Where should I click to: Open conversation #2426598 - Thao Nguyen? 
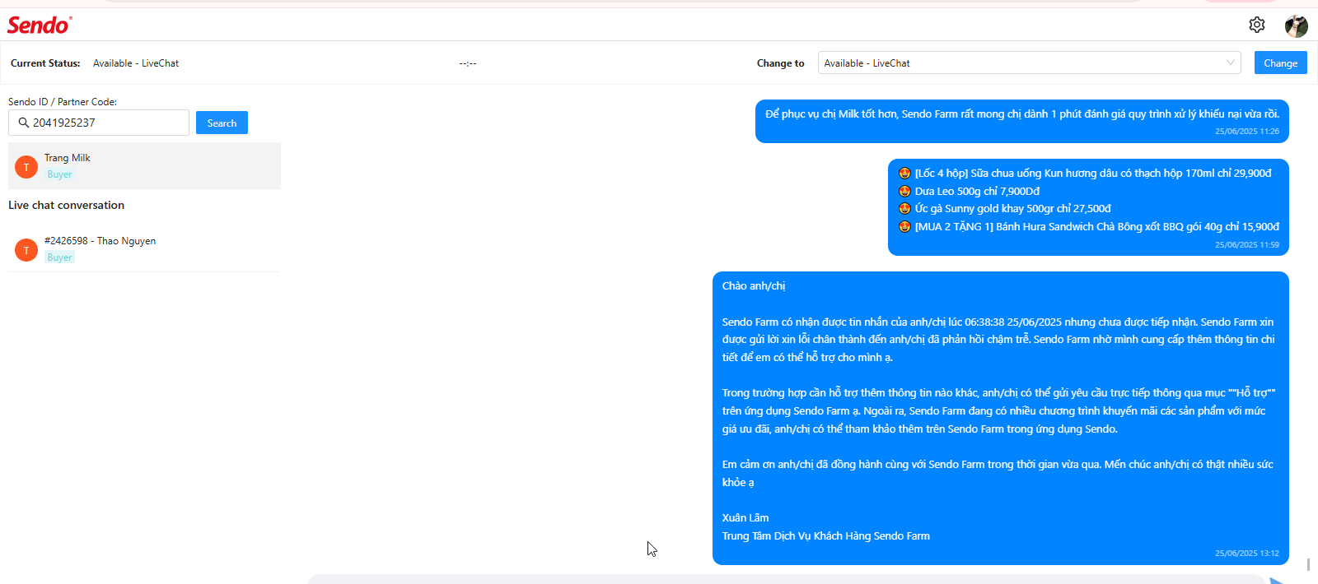coord(144,248)
